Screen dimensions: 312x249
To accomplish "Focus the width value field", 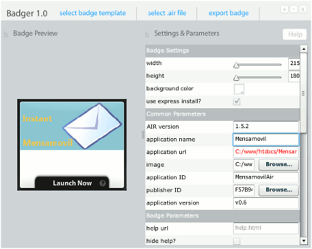I will [294, 64].
